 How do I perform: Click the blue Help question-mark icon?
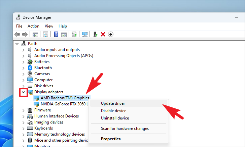[56, 34]
